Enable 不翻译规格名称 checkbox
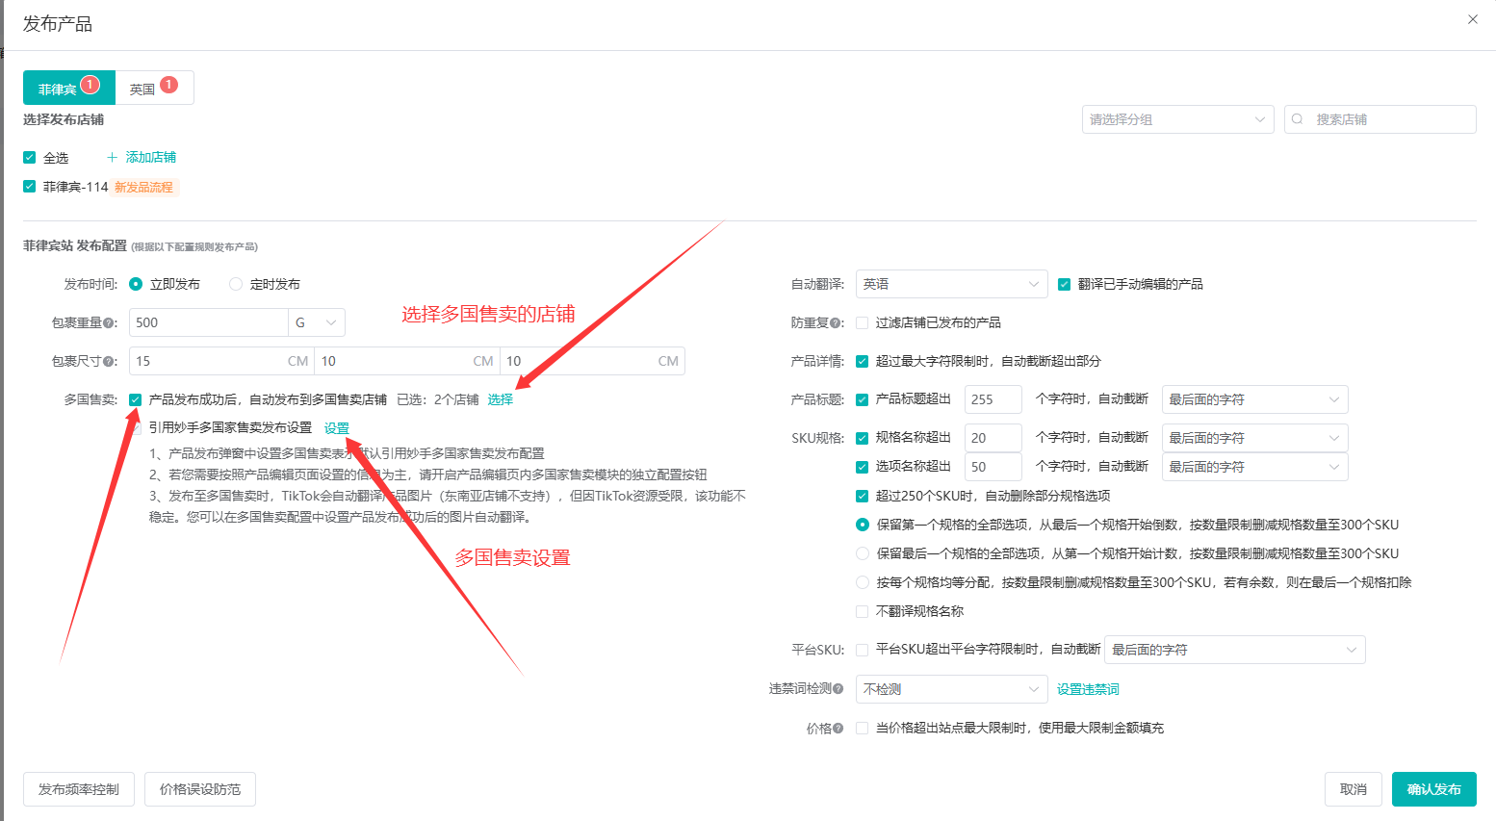Image resolution: width=1496 pixels, height=821 pixels. [863, 611]
